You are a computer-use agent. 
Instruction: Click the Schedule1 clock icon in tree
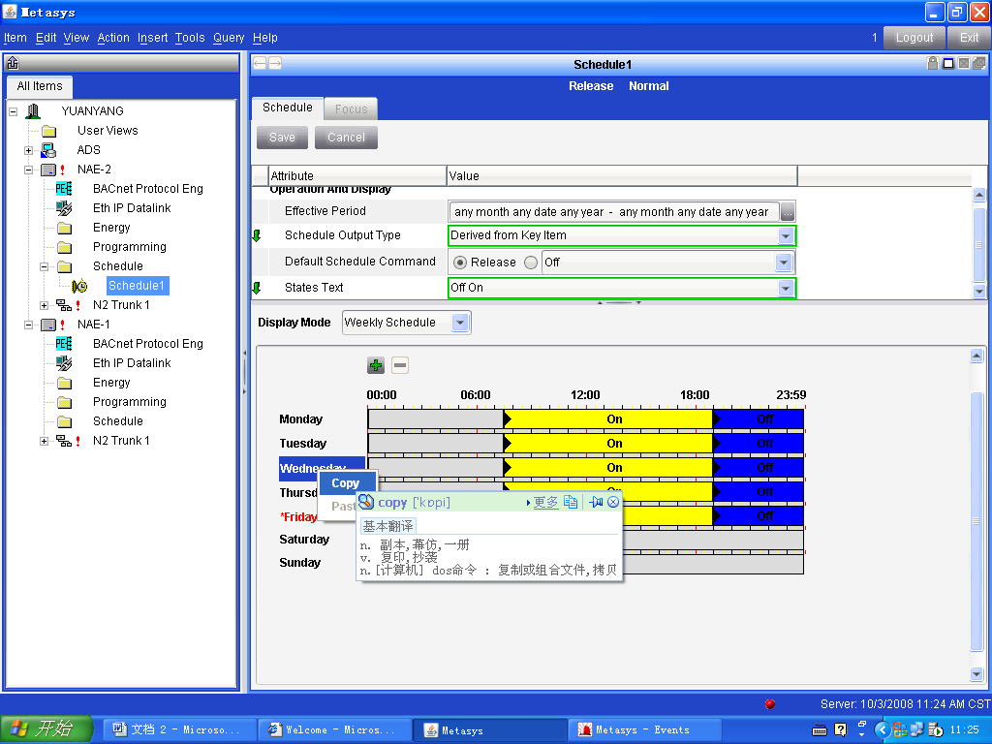(79, 286)
